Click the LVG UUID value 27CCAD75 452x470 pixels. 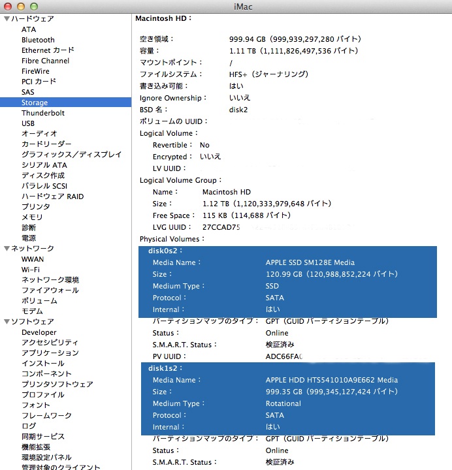click(x=221, y=227)
